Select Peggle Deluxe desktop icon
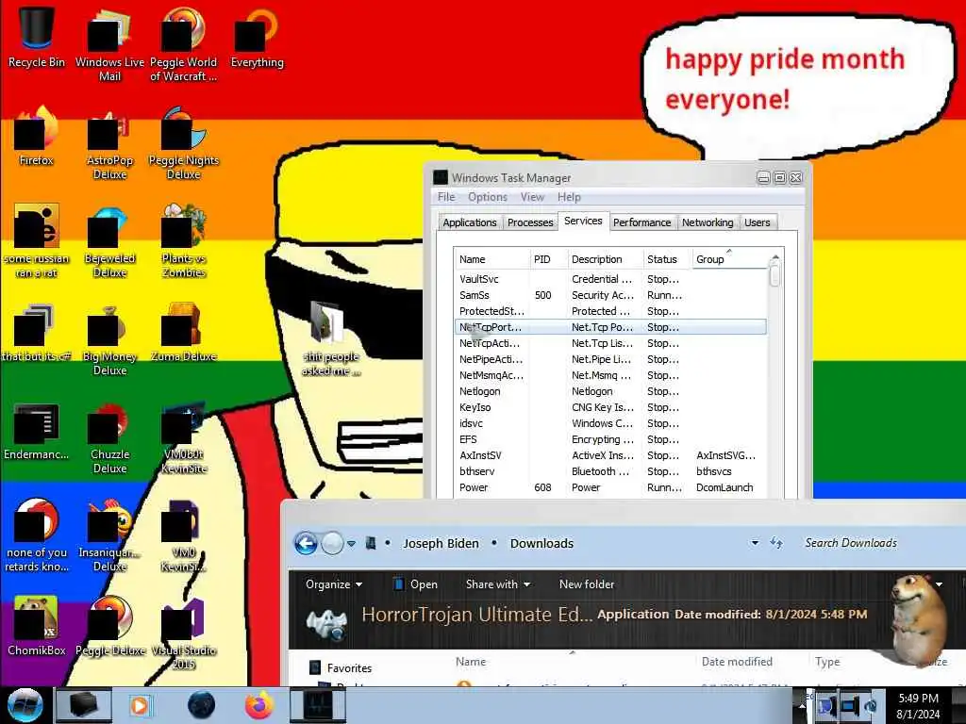 pyautogui.click(x=109, y=627)
